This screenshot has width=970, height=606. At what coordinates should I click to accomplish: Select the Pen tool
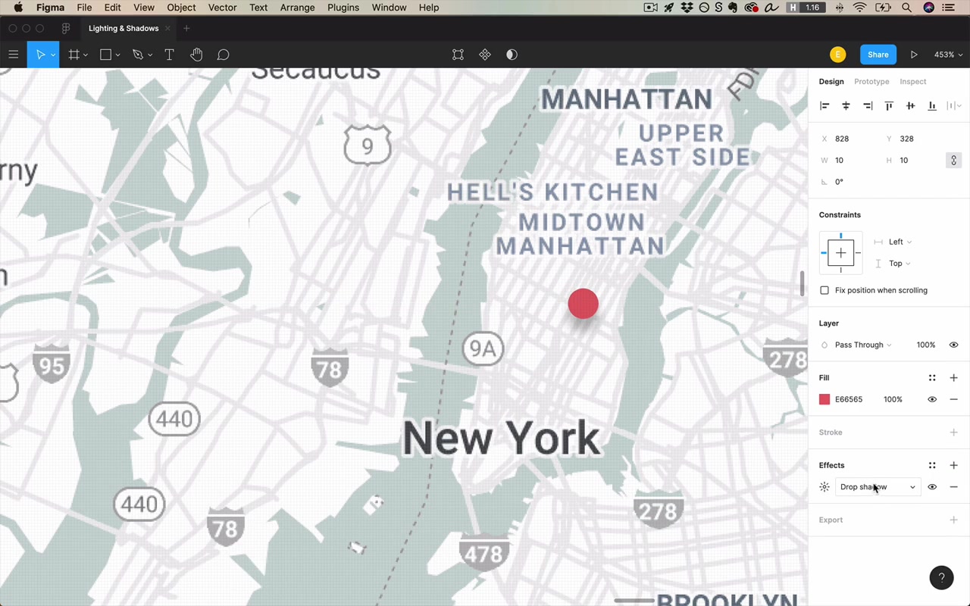pos(137,55)
